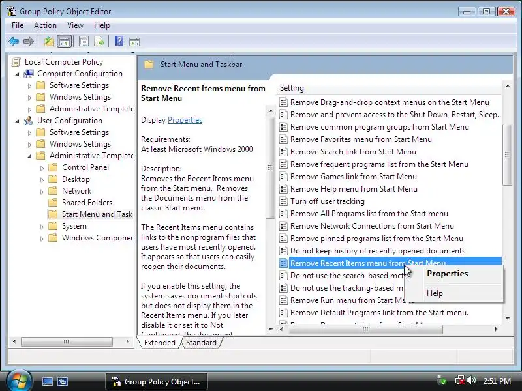Select Remove pinned programs list setting
The height and width of the screenshot is (391, 522).
tap(376, 239)
